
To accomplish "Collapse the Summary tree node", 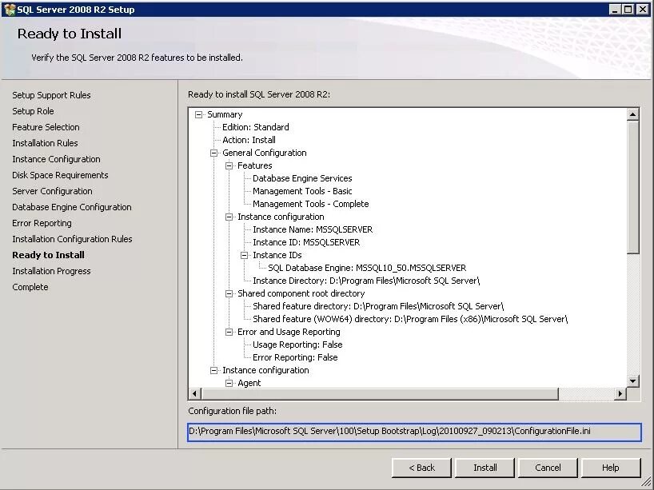I will [x=199, y=114].
